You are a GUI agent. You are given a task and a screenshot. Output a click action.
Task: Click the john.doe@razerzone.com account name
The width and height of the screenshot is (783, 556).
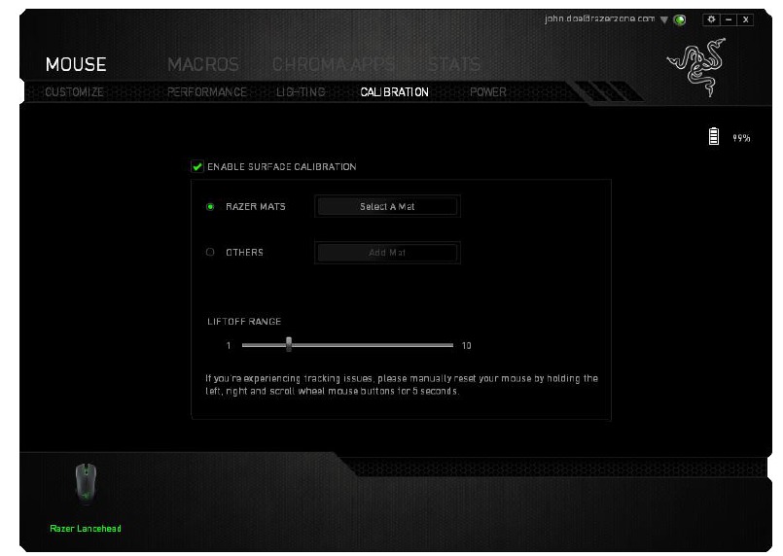click(599, 19)
